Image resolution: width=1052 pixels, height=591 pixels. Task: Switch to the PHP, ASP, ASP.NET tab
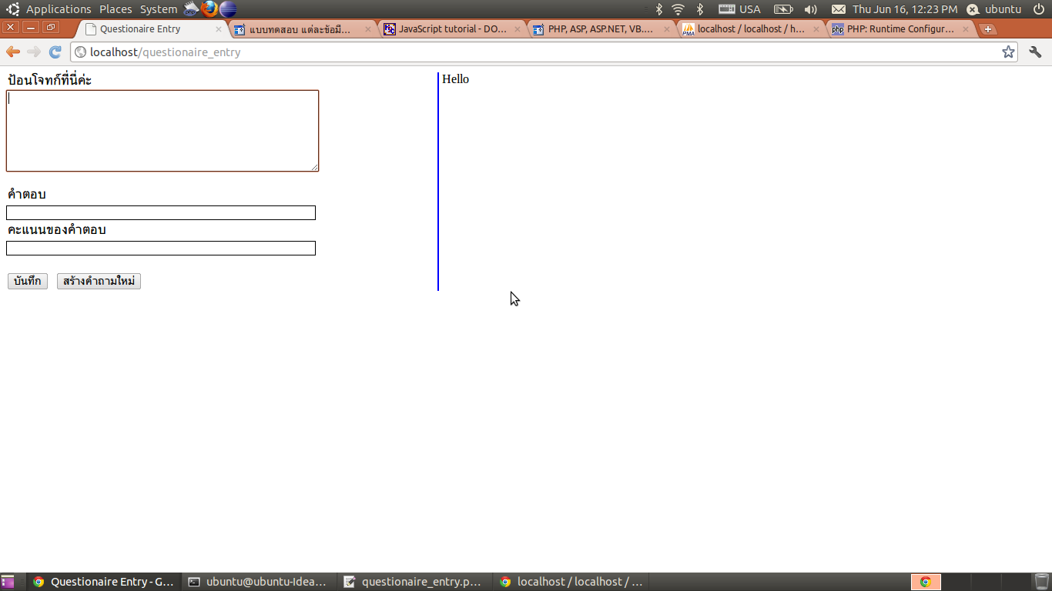601,29
